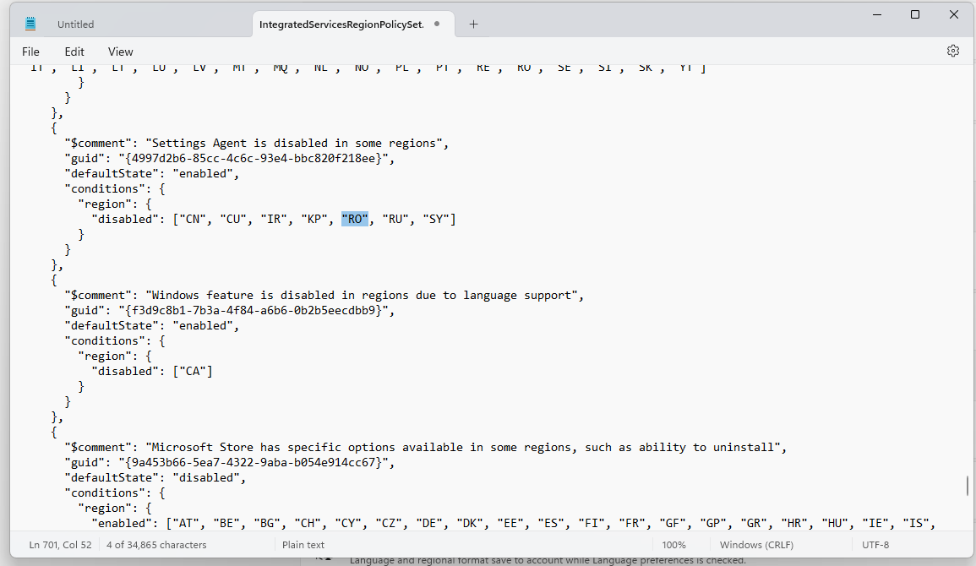The height and width of the screenshot is (566, 976).
Task: Click unsaved dot on IntegratedServicesRegionPolicySet tab
Action: point(437,24)
